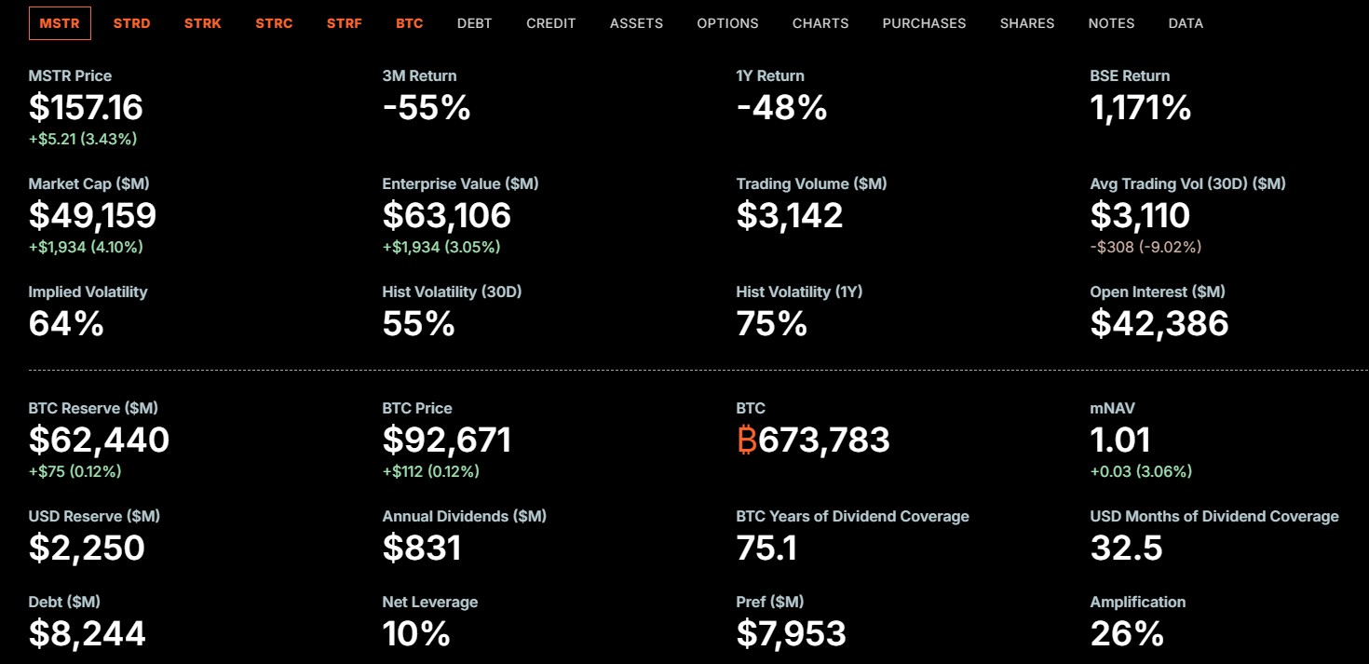The image size is (1369, 664).
Task: Click the MSTR Price value $157.16
Action: 86,108
